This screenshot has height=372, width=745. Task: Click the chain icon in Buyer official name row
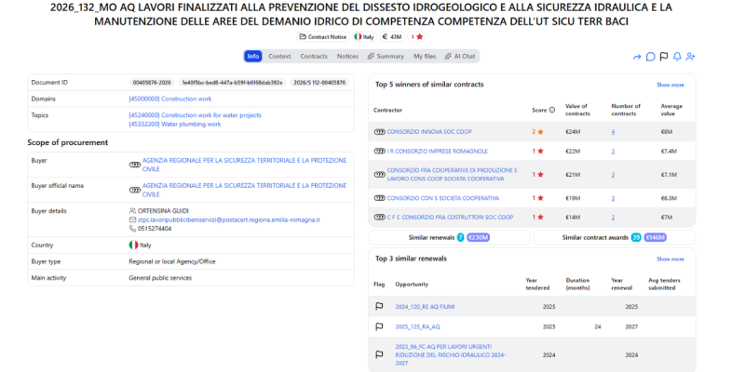pos(135,190)
